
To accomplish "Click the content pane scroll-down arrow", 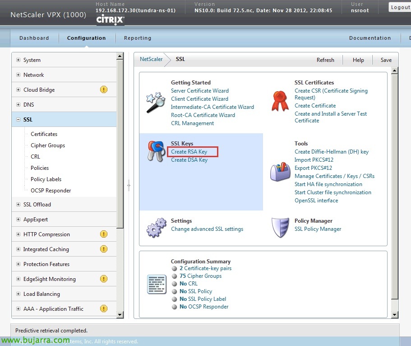I will (394, 314).
